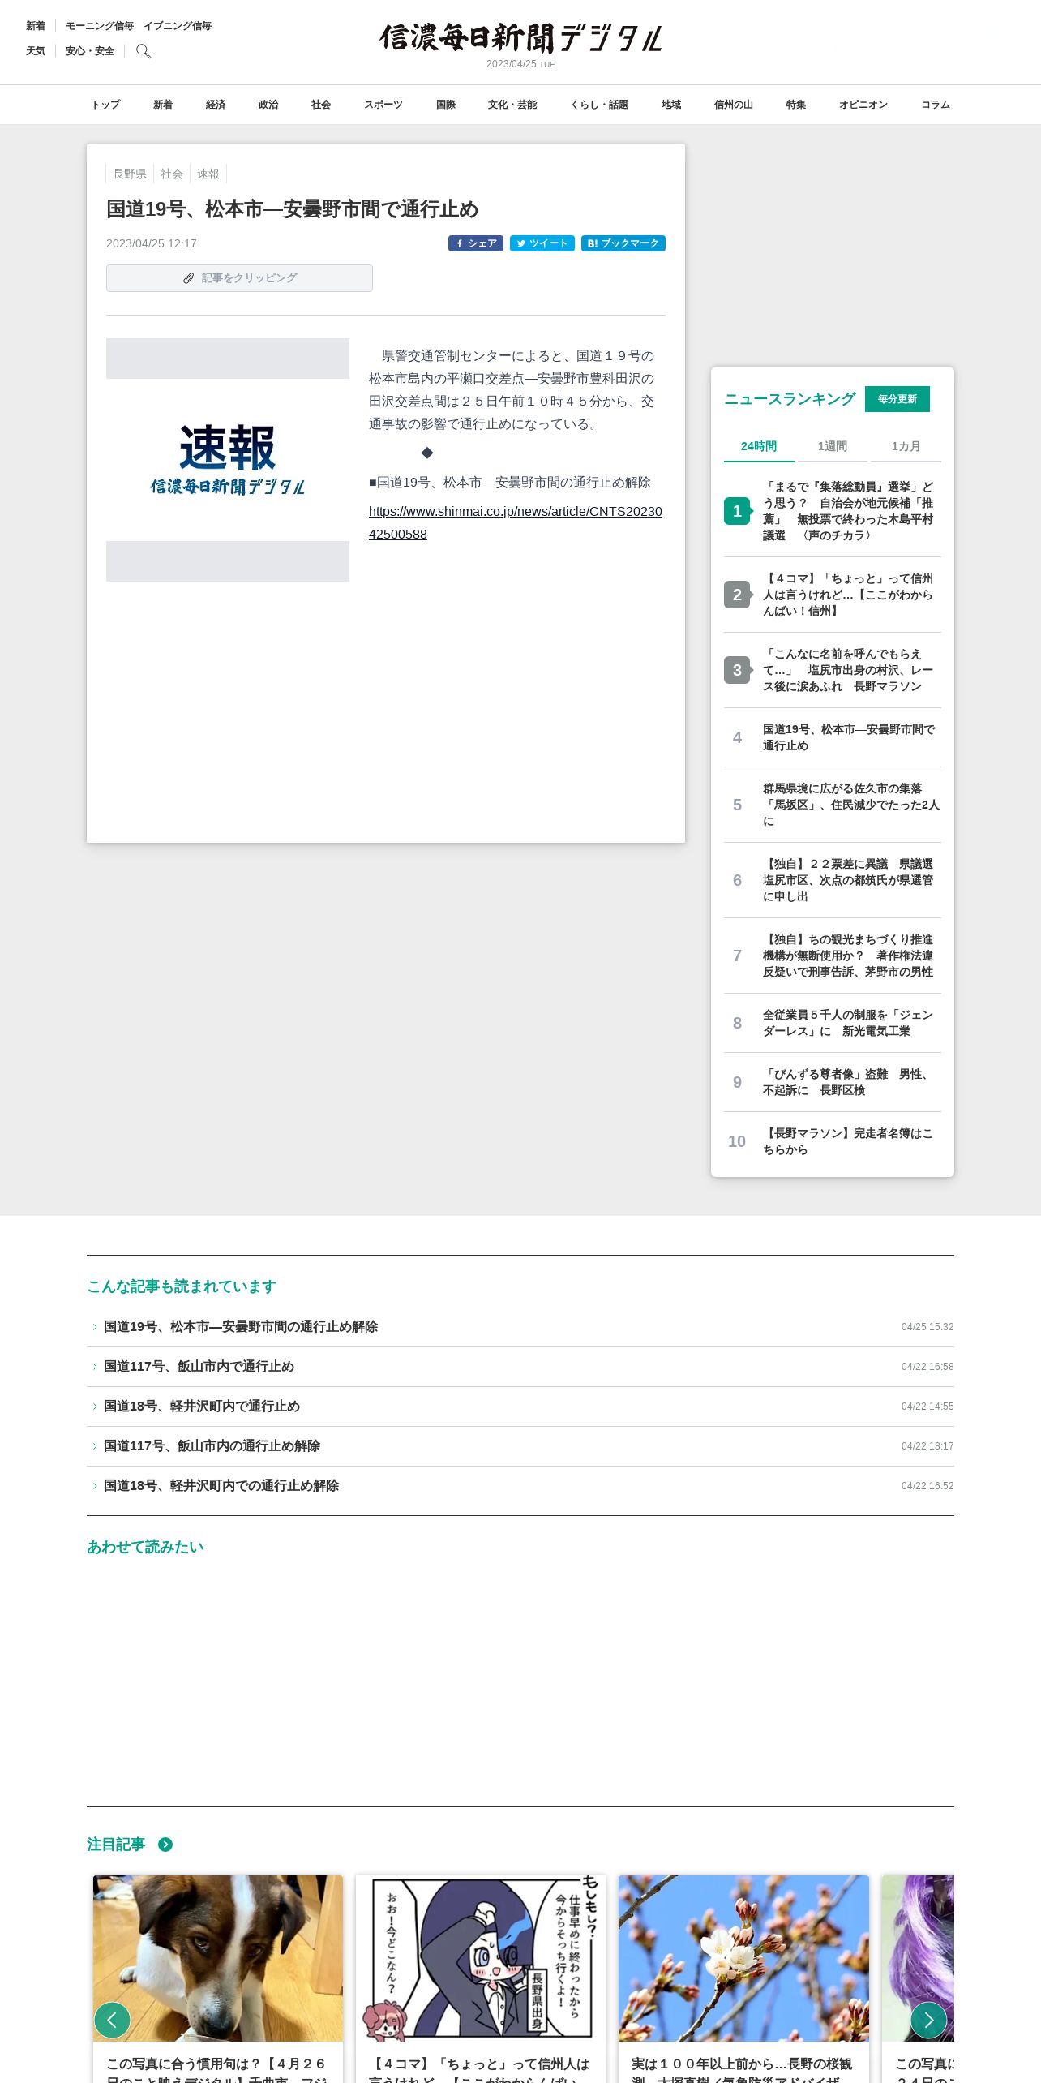Open the 経済 navigation item

(x=216, y=105)
